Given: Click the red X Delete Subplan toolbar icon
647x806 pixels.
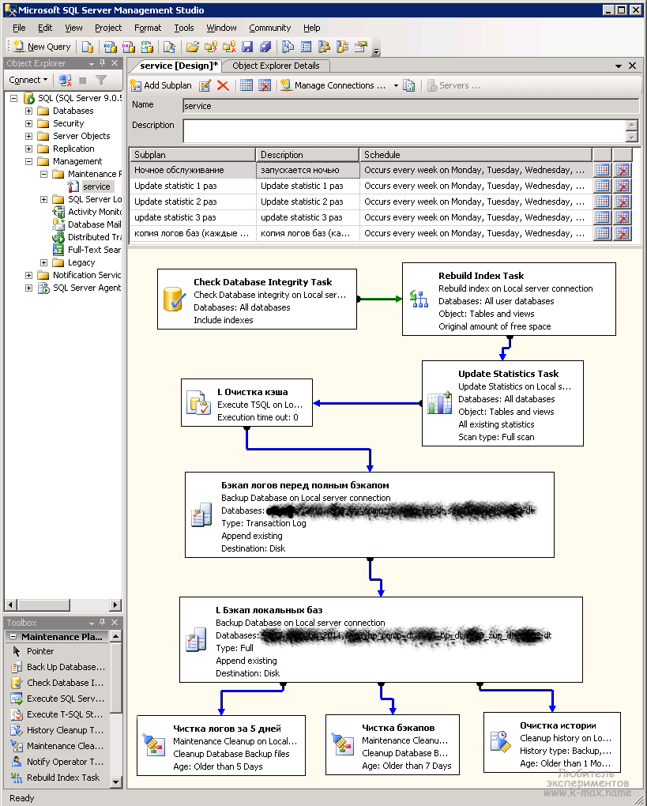Looking at the screenshot, I should point(224,85).
